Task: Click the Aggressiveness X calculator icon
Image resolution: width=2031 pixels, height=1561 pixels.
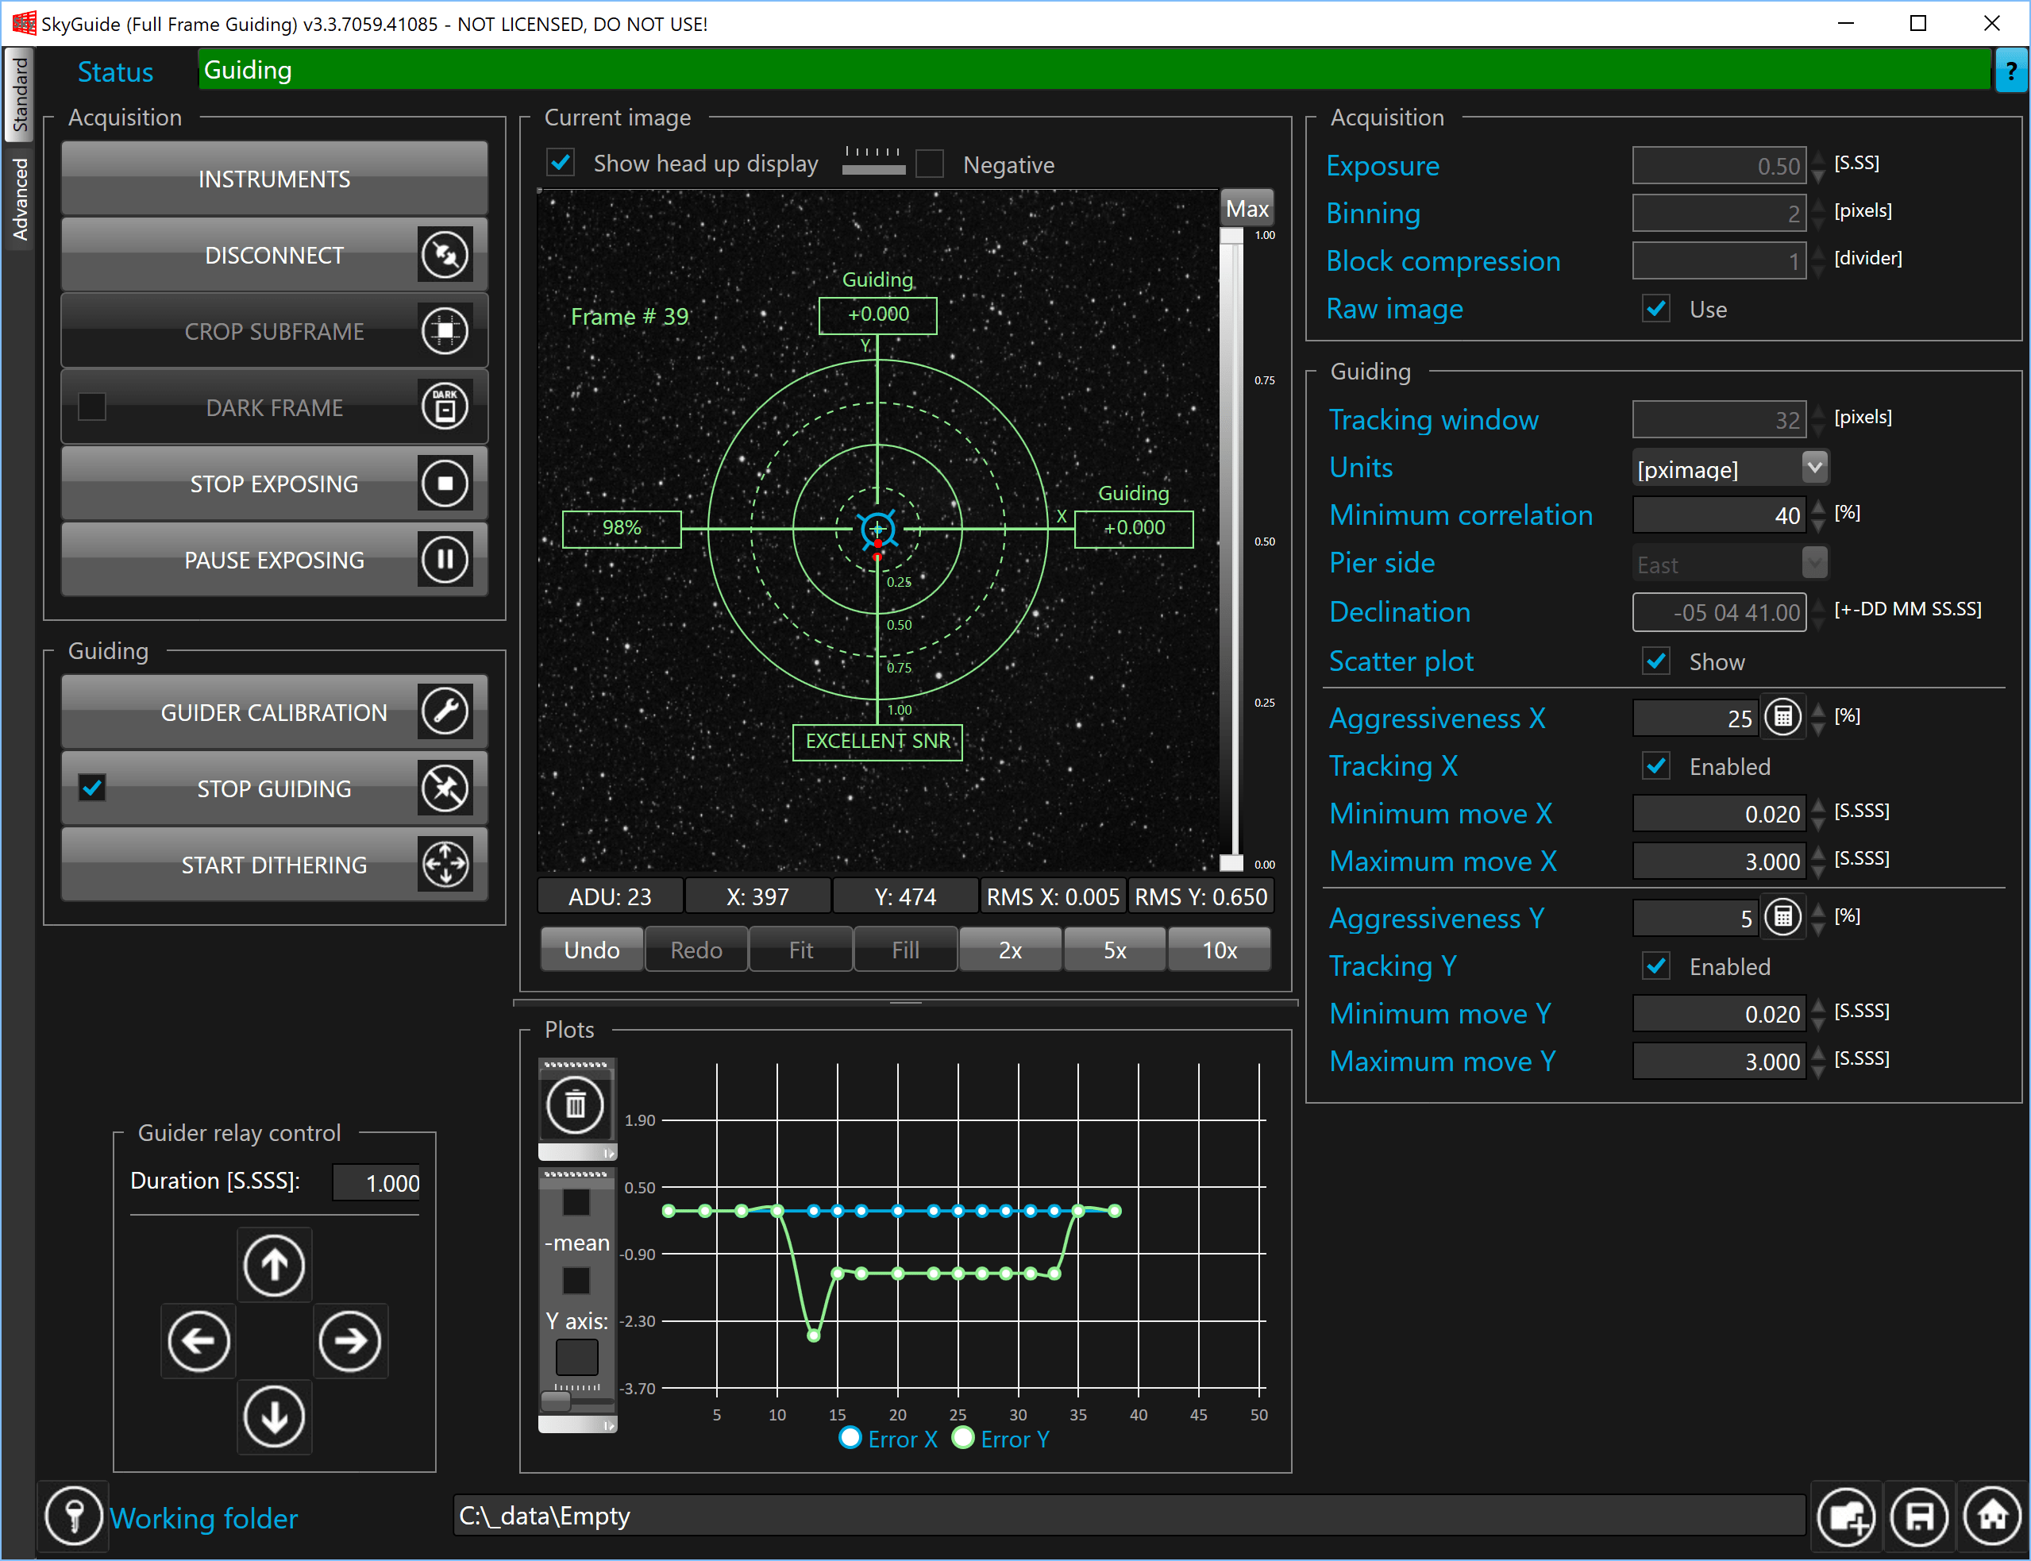Action: pyautogui.click(x=1782, y=717)
